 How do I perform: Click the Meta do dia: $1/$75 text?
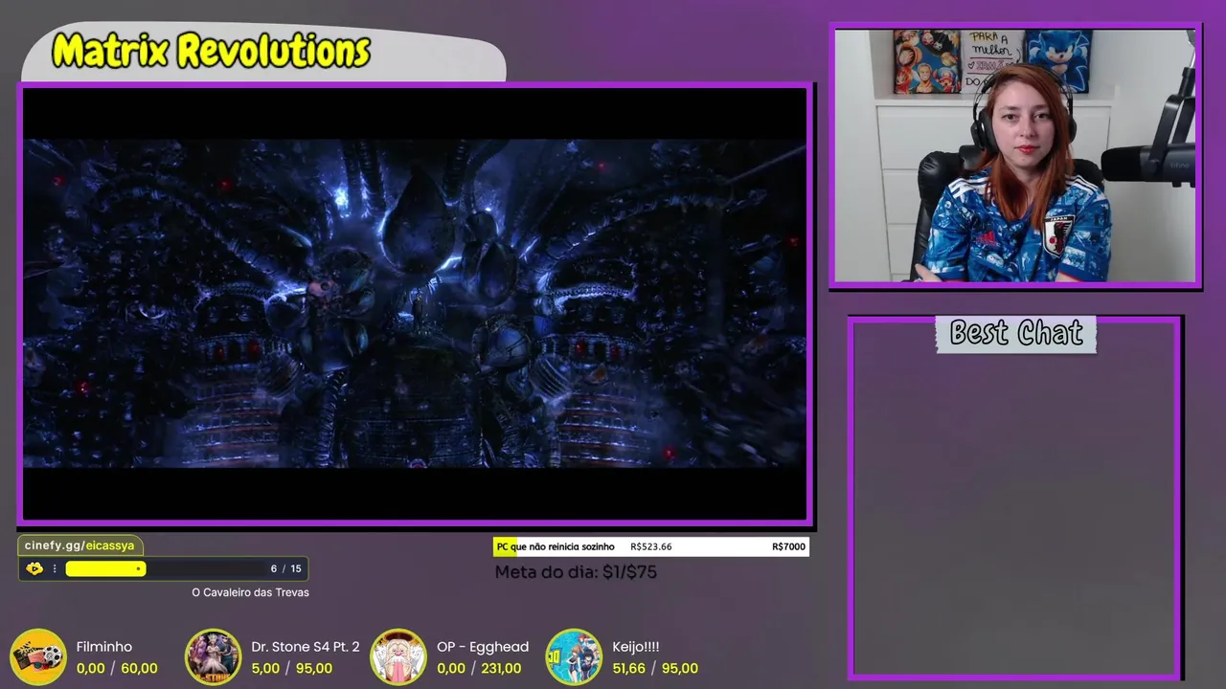(576, 572)
